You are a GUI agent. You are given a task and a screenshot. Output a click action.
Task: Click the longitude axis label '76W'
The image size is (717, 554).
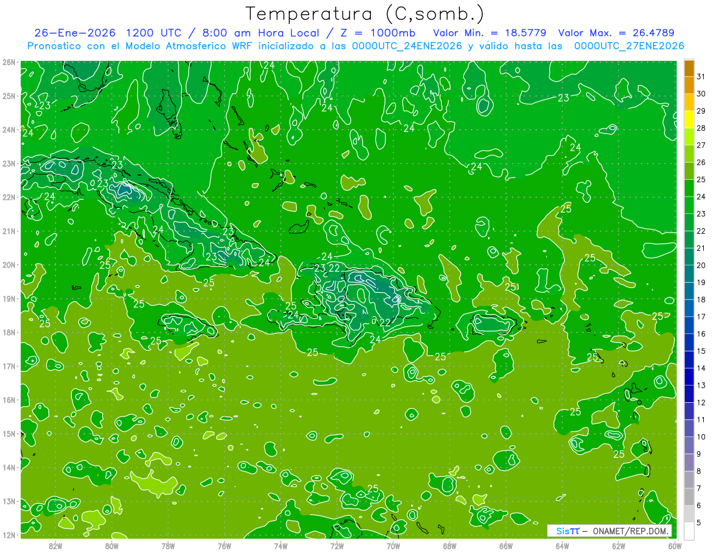(x=225, y=546)
